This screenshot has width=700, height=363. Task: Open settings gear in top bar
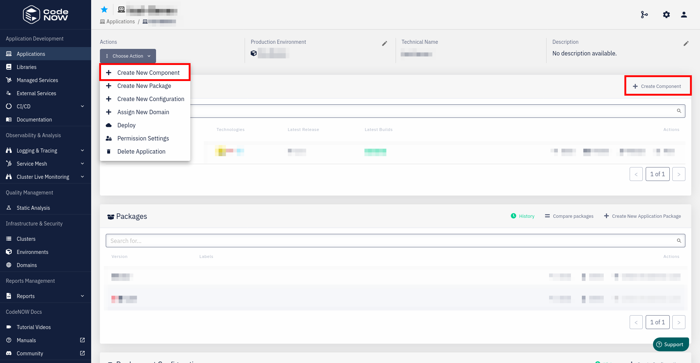666,15
